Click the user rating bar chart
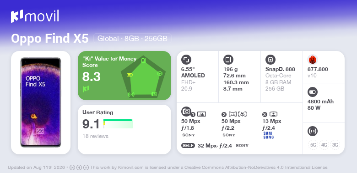 click(118, 124)
